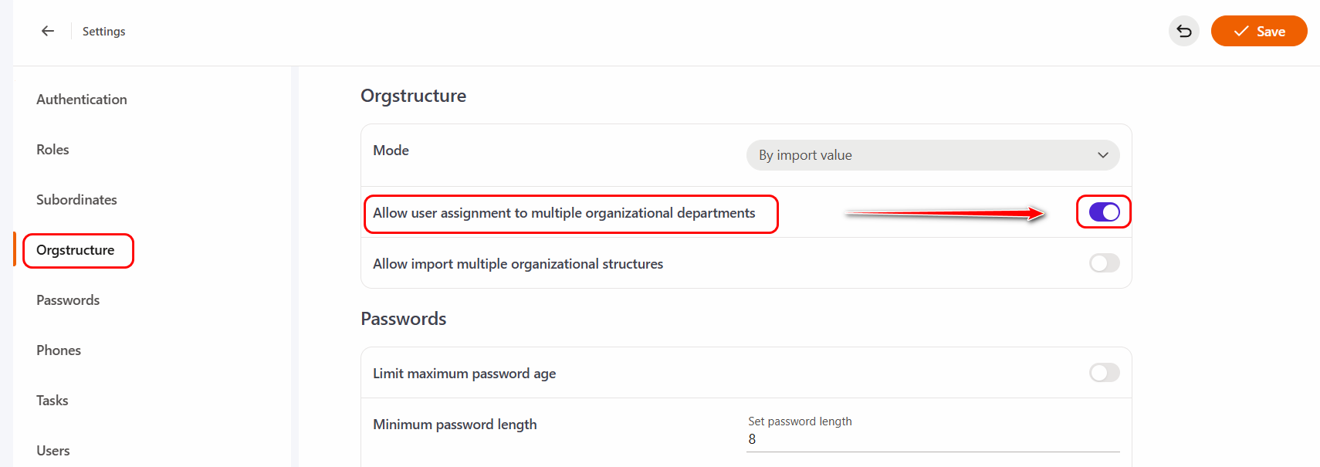Click the Orgstructure section heading
This screenshot has height=467, width=1320.
pos(413,96)
